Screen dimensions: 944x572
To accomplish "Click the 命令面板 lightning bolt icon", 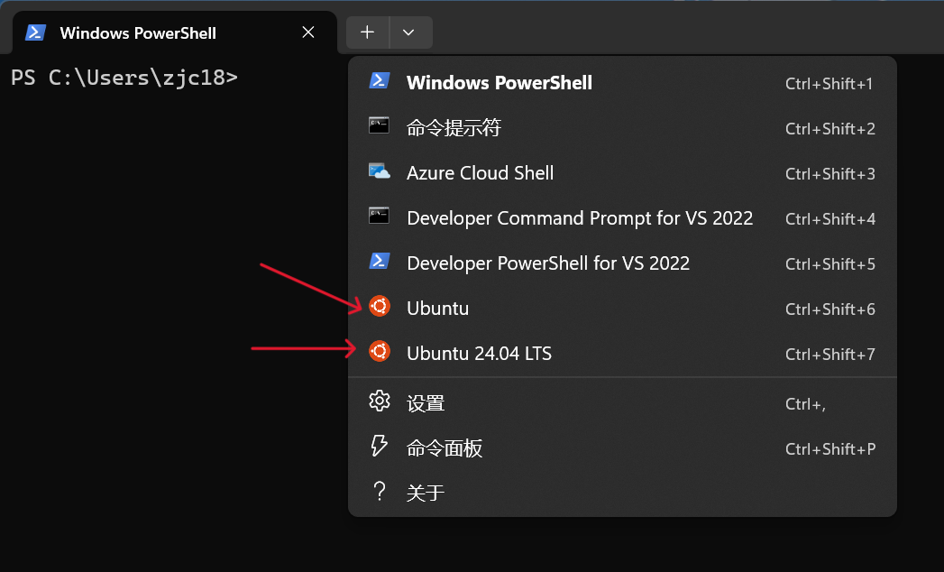I will click(380, 447).
